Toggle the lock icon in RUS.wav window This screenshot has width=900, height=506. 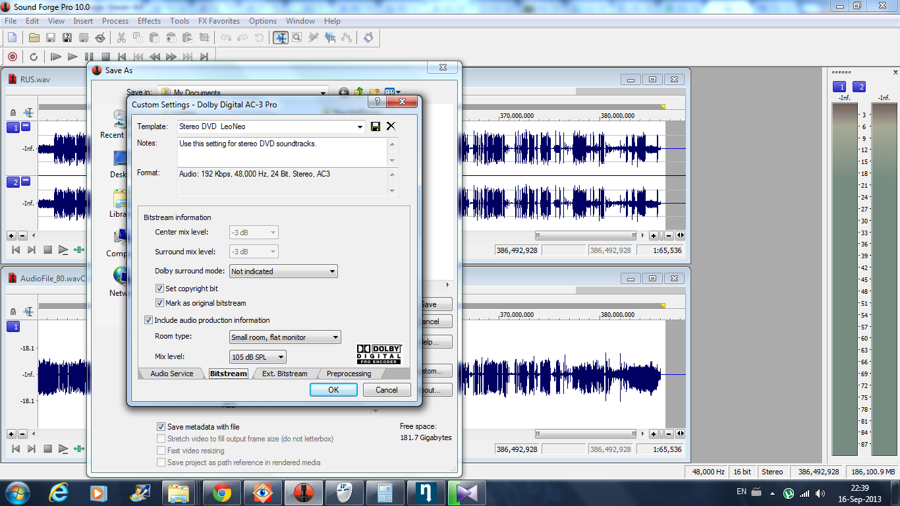coord(13,113)
